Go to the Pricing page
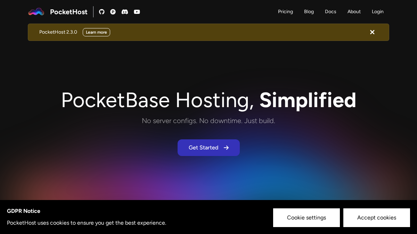Viewport: 417px width, 234px height. tap(285, 11)
